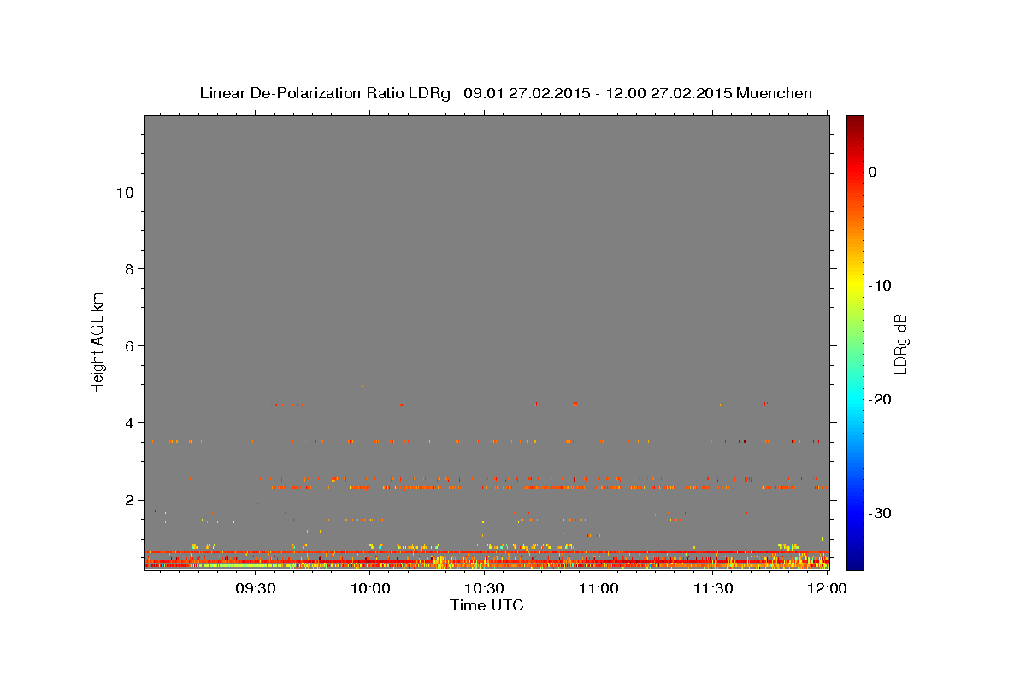Image resolution: width=1026 pixels, height=684 pixels.
Task: Click the yellow section of the colorbar
Action: point(855,286)
